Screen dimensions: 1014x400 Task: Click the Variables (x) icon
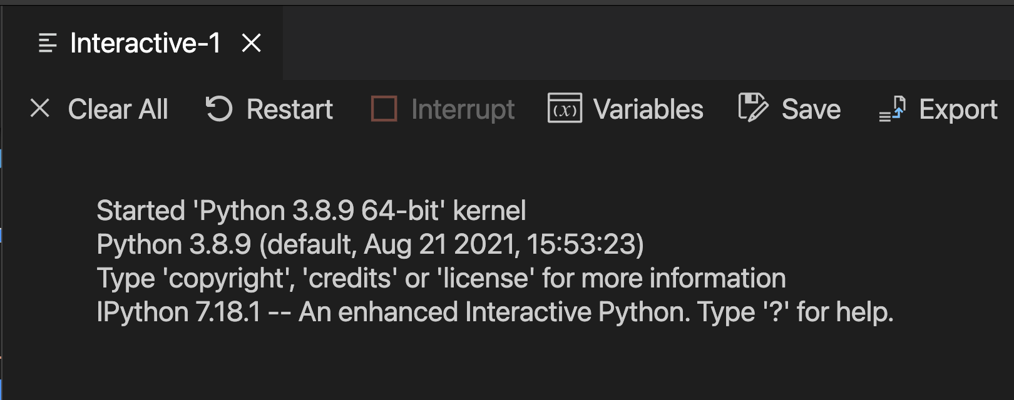coord(565,109)
